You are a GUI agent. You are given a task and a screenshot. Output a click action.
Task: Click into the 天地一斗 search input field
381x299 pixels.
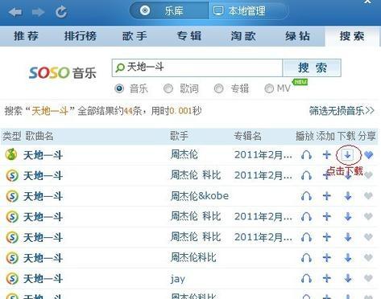pyautogui.click(x=197, y=68)
